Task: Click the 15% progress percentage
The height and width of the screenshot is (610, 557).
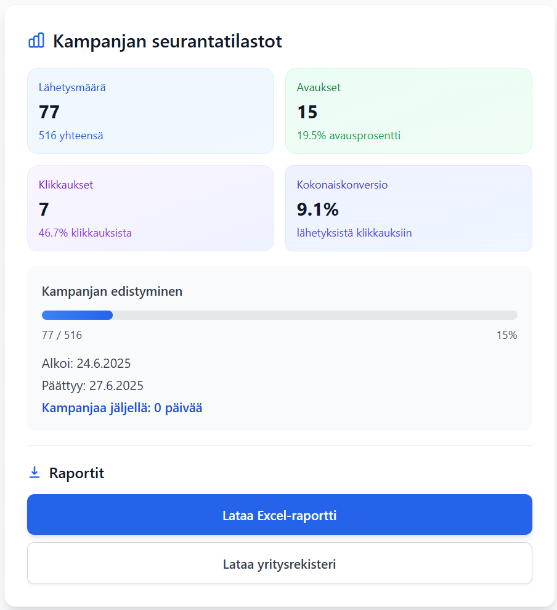Action: (x=506, y=335)
